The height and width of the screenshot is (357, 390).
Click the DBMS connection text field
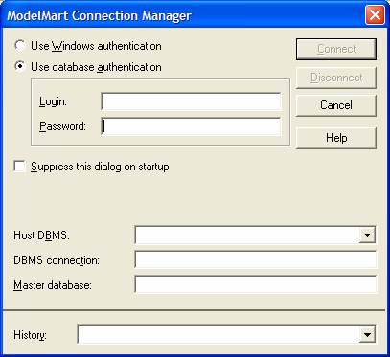pos(256,259)
